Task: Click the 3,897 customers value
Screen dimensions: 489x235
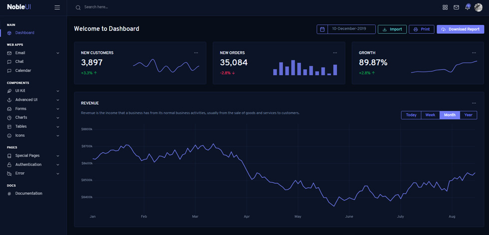Action: click(x=92, y=63)
